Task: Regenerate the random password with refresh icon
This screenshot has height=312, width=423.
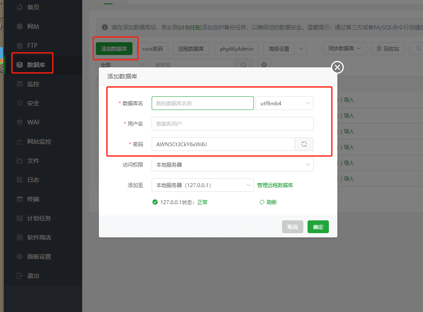Action: click(304, 144)
